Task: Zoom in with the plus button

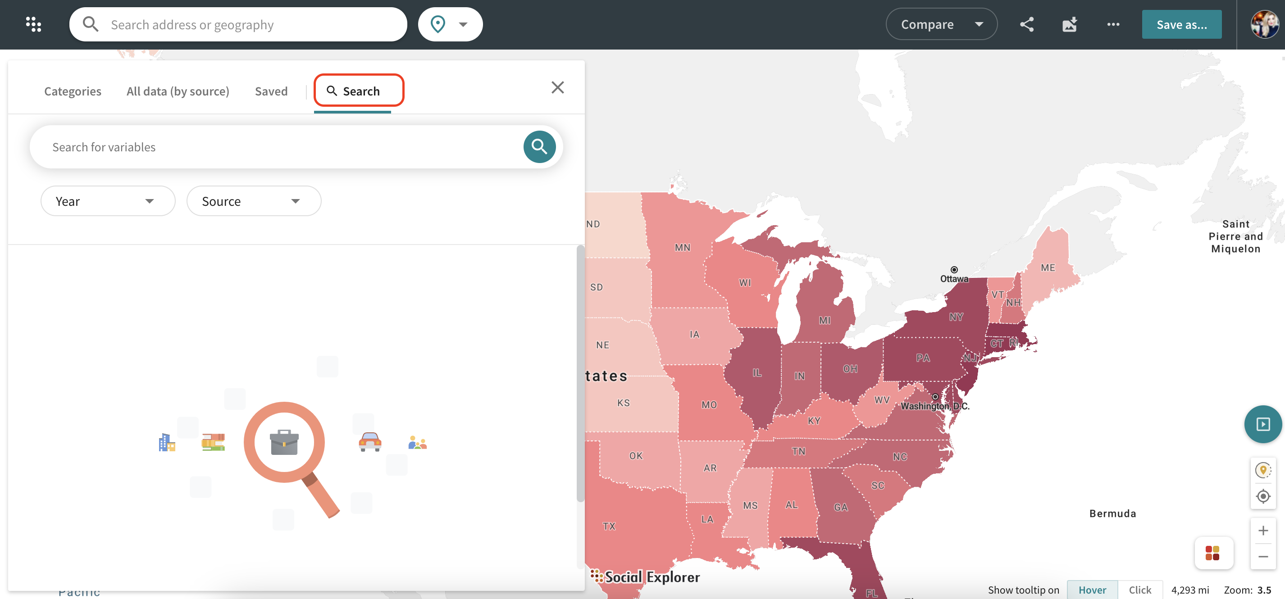Action: coord(1262,530)
